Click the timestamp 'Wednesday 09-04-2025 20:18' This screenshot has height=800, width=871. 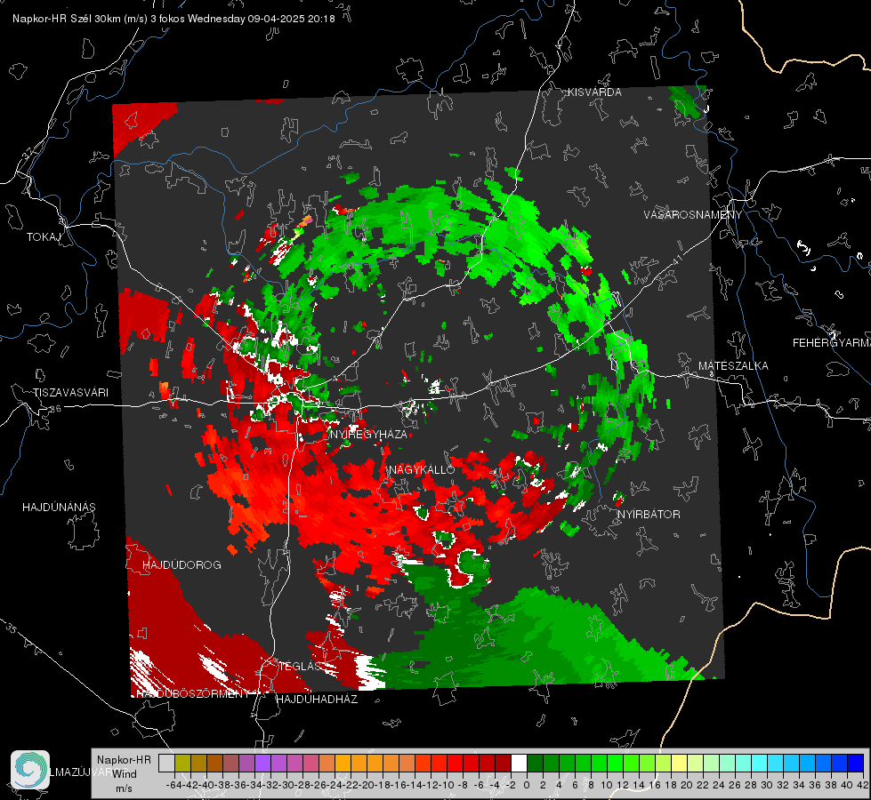261,19
